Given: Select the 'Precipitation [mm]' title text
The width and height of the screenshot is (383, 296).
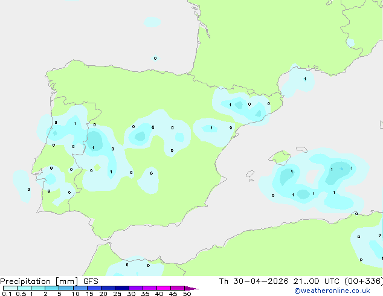Looking at the screenshot, I should (x=39, y=282).
